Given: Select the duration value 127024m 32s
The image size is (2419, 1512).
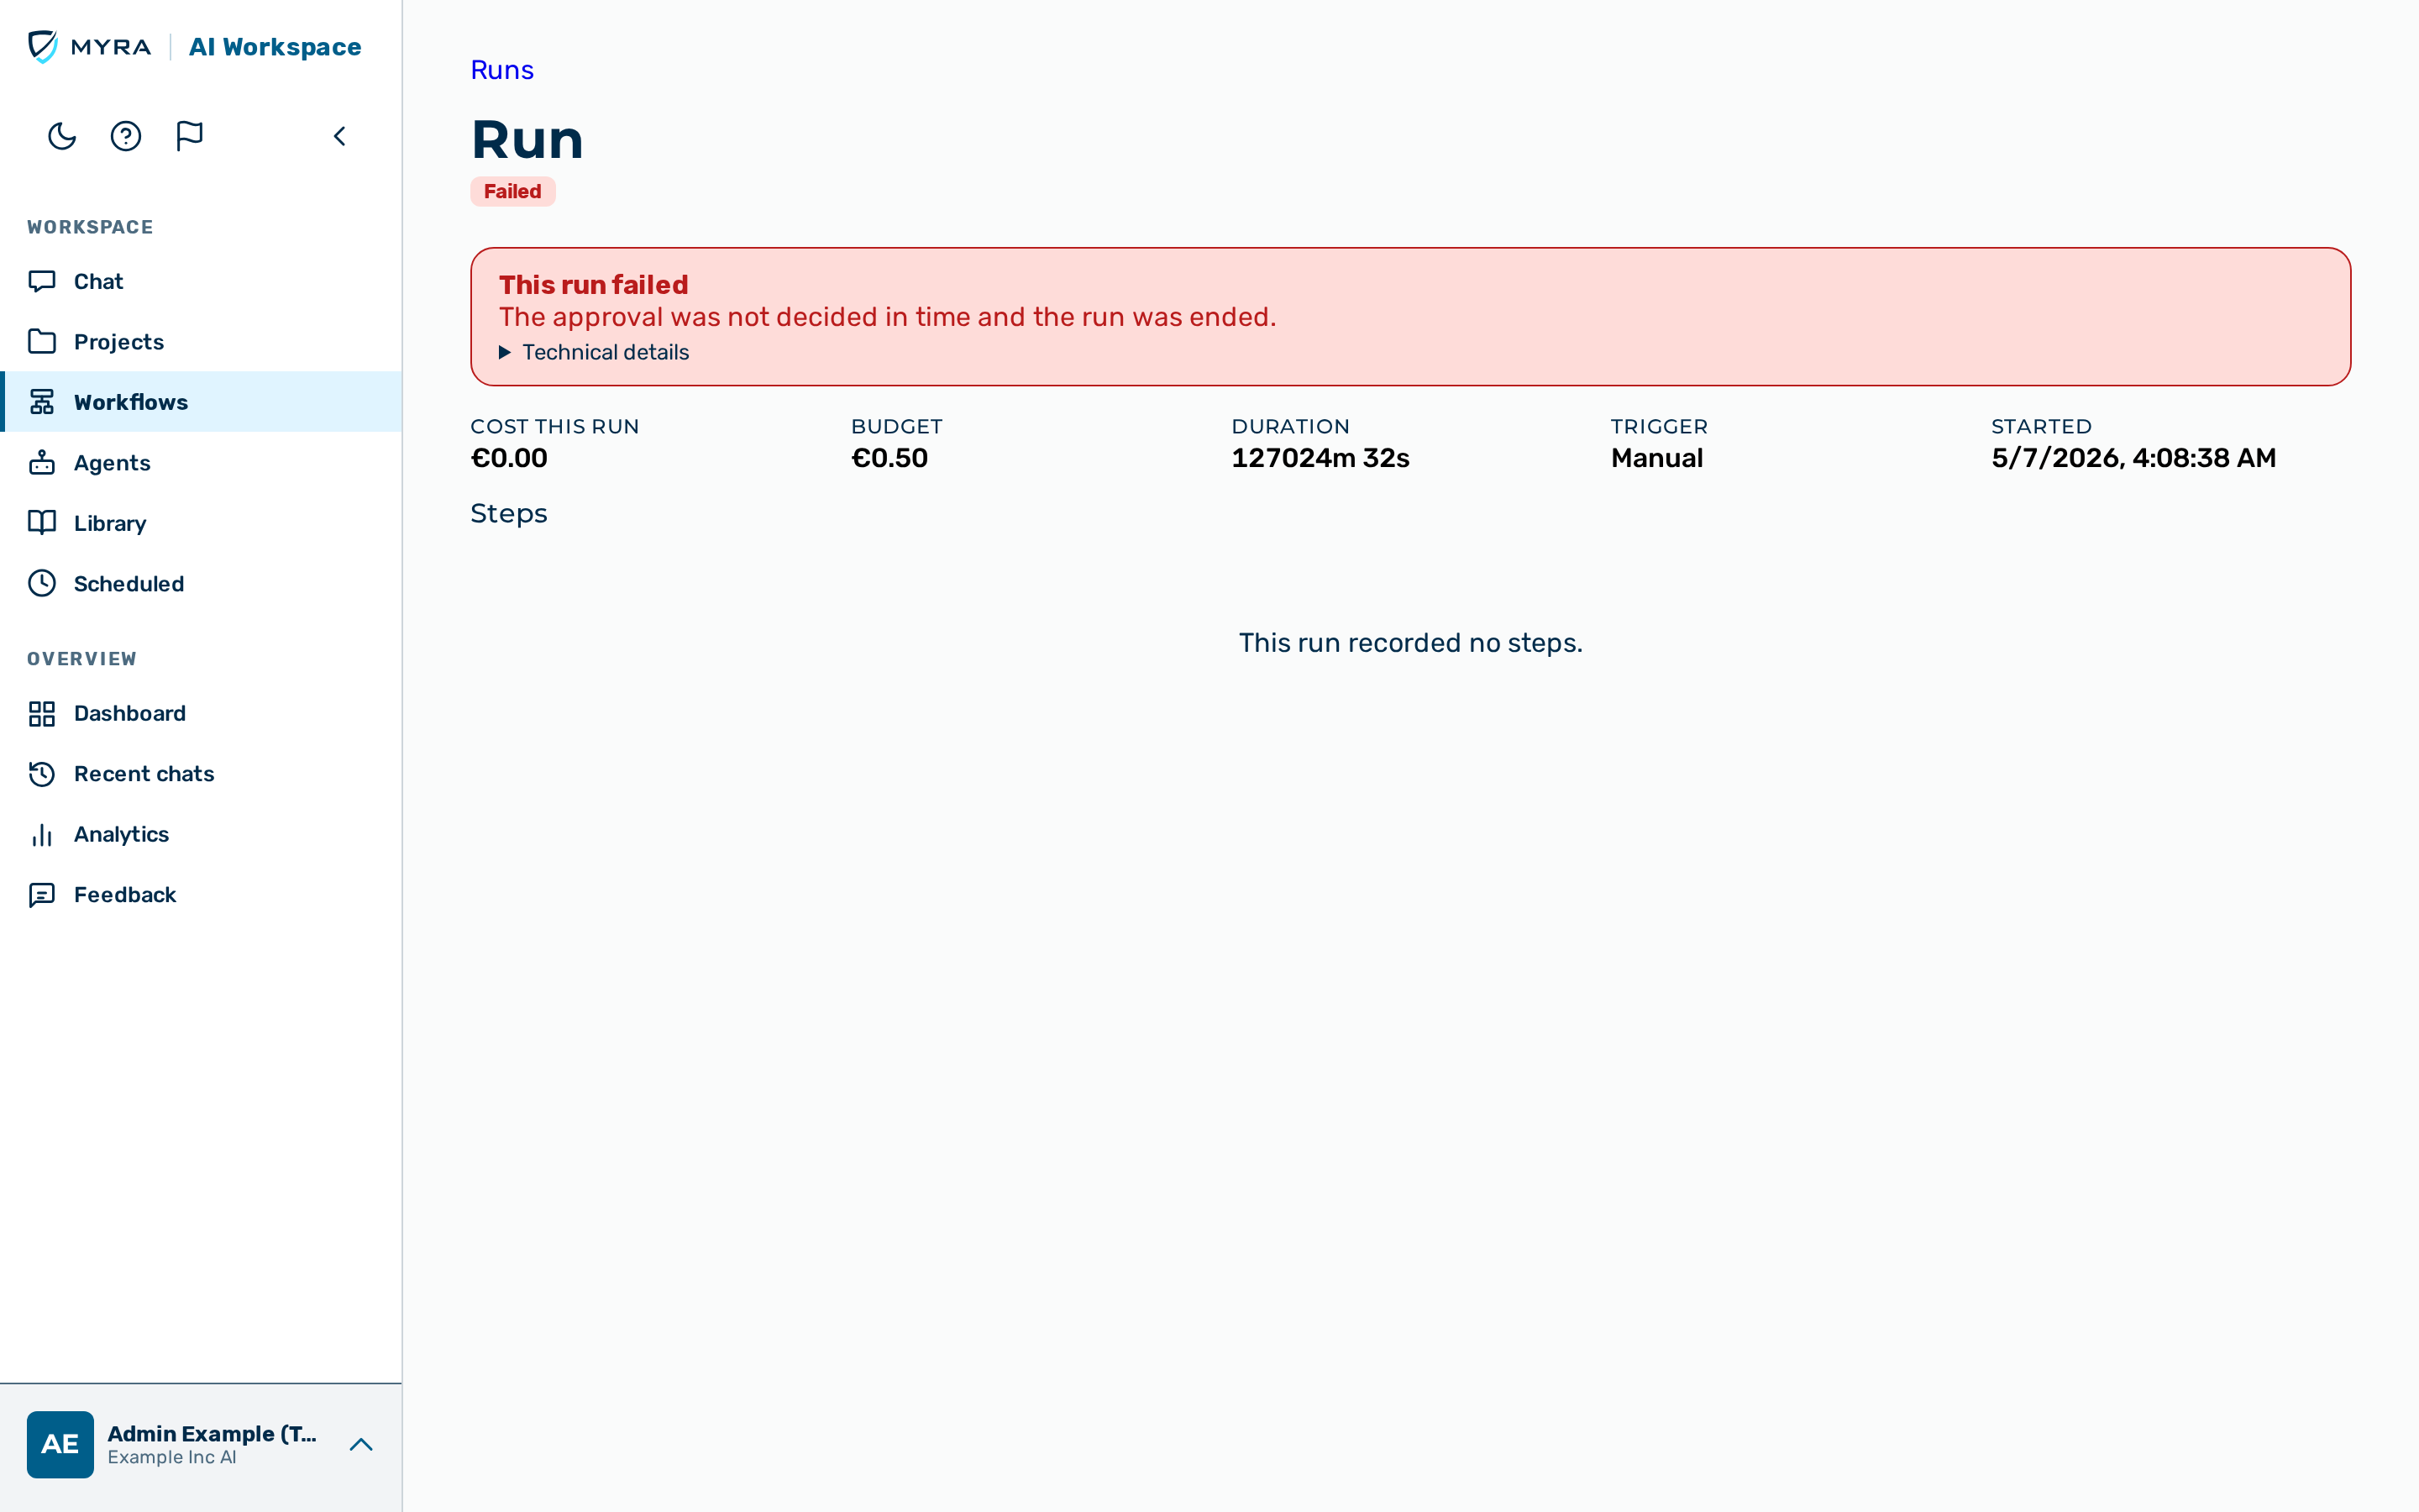Looking at the screenshot, I should tap(1320, 458).
